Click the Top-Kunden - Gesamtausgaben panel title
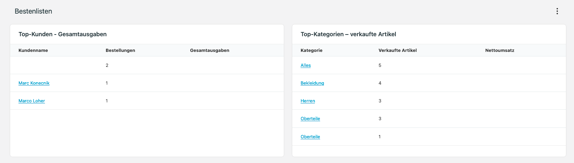Viewport: 574px width, 163px height. coord(62,34)
